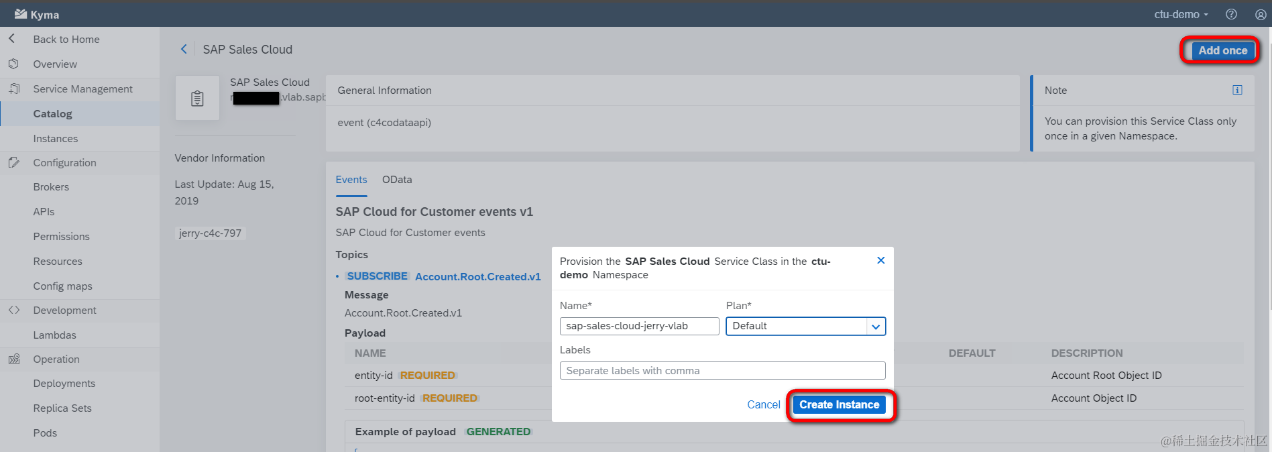Click the root-entity-id payload row
The height and width of the screenshot is (452, 1272).
(x=794, y=398)
